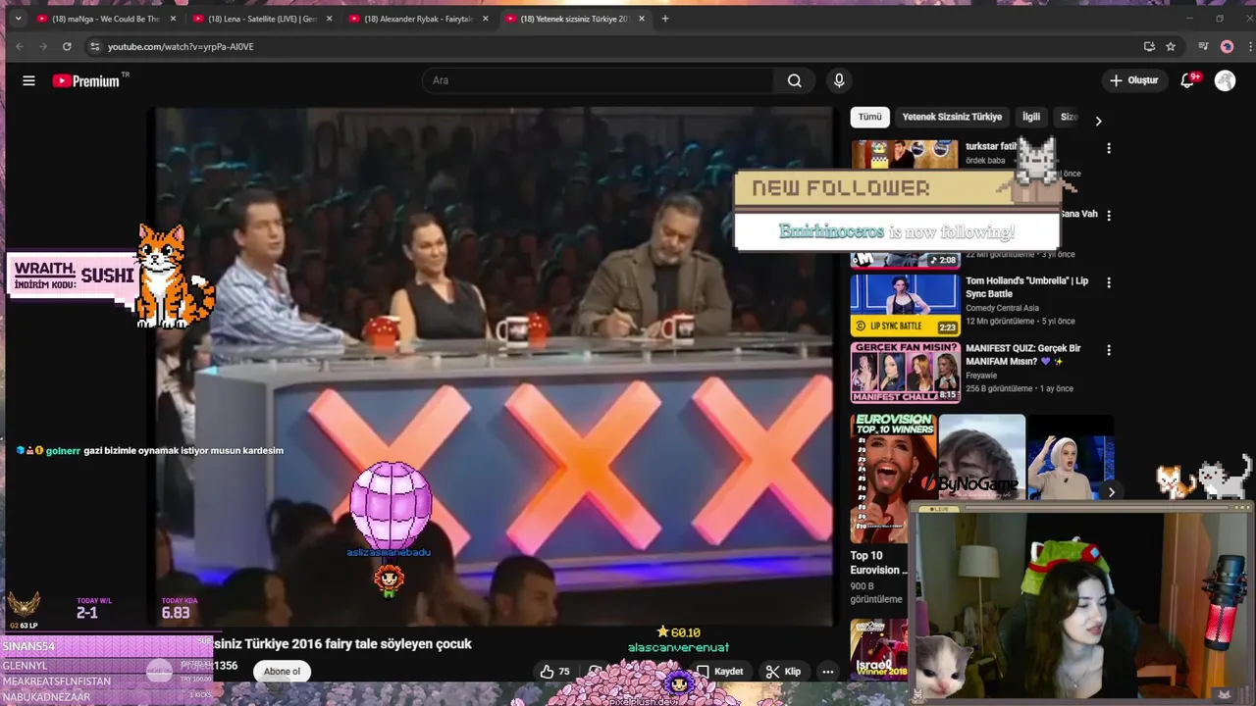1256x706 pixels.
Task: Open Chrome profile avatar
Action: click(x=1227, y=46)
